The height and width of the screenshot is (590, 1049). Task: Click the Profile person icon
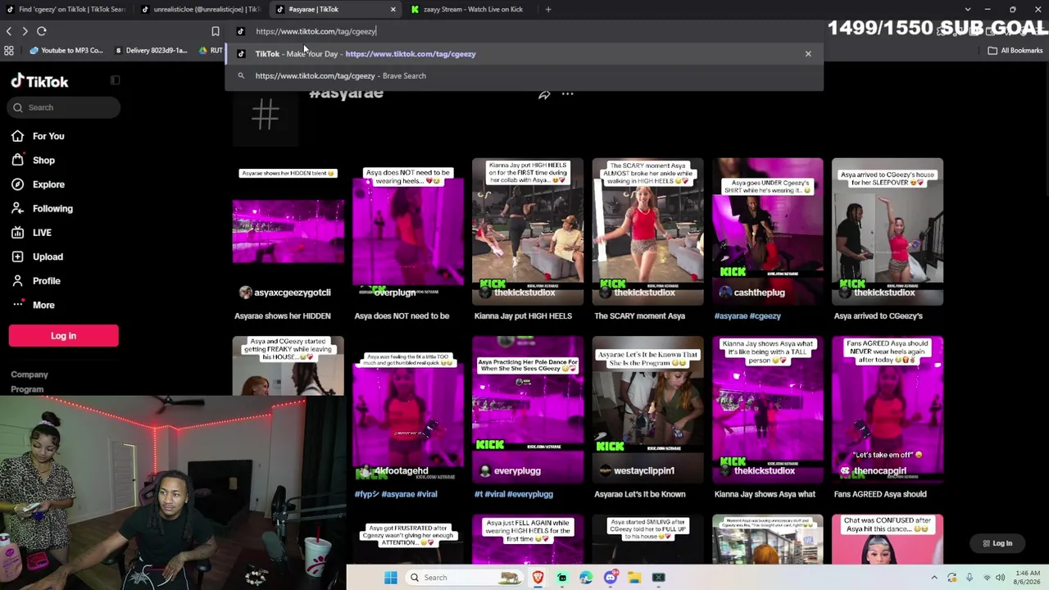tap(17, 281)
